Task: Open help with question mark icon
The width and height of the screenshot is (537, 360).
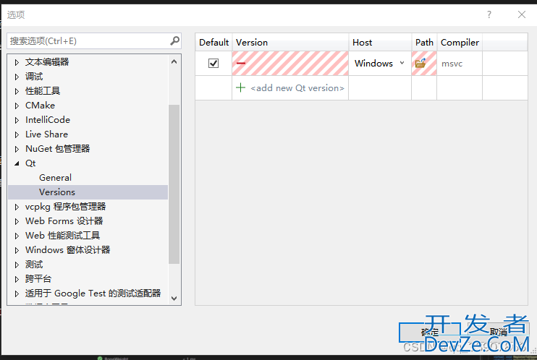Action: click(x=489, y=14)
